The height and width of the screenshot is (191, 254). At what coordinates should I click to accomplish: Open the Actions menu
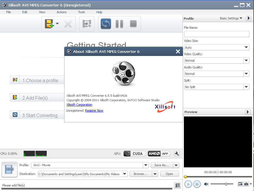pos(61,12)
